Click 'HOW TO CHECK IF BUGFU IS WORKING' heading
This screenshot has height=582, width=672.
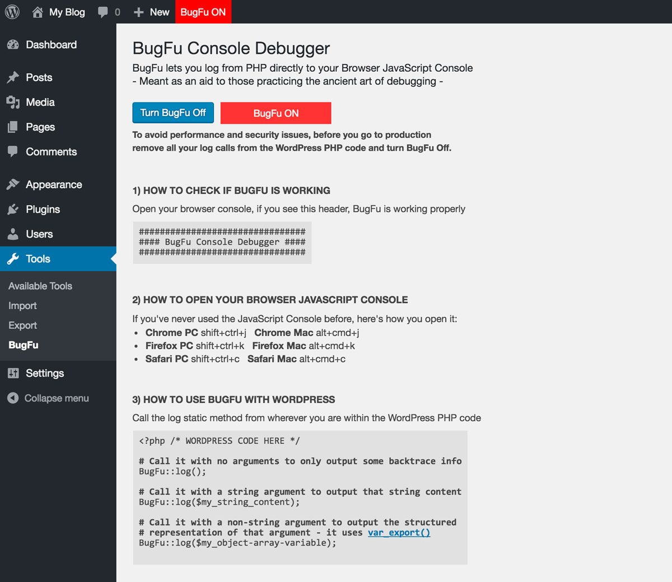click(x=231, y=190)
